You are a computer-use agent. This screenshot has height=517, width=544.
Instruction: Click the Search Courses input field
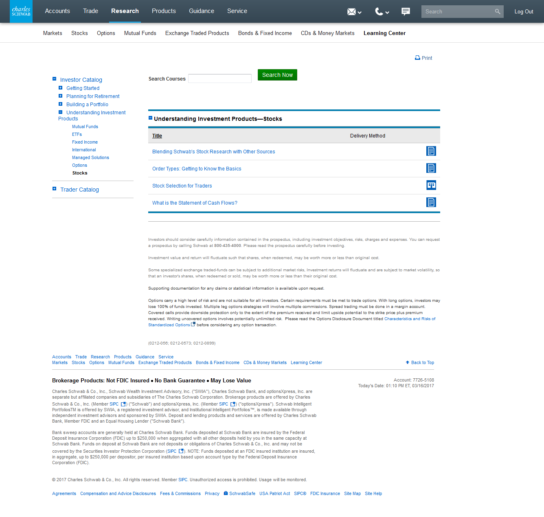(220, 79)
